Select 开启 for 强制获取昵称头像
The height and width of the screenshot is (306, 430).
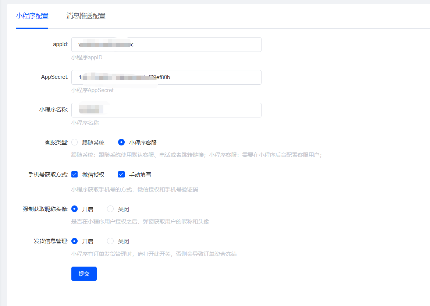[75, 209]
